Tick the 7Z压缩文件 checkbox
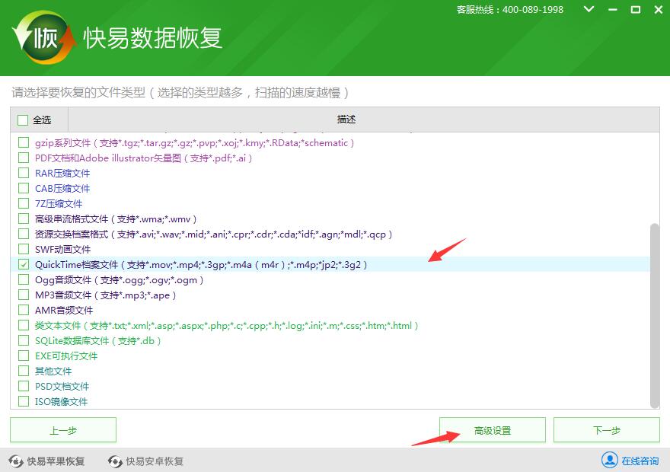This screenshot has height=472, width=670. click(24, 204)
